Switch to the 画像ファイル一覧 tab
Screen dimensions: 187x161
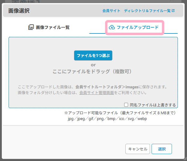[49, 27]
